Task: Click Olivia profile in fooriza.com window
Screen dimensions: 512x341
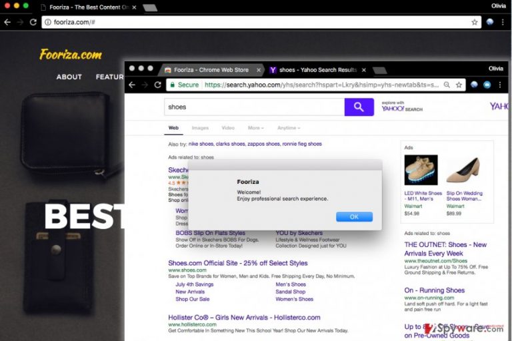Action: tap(498, 6)
